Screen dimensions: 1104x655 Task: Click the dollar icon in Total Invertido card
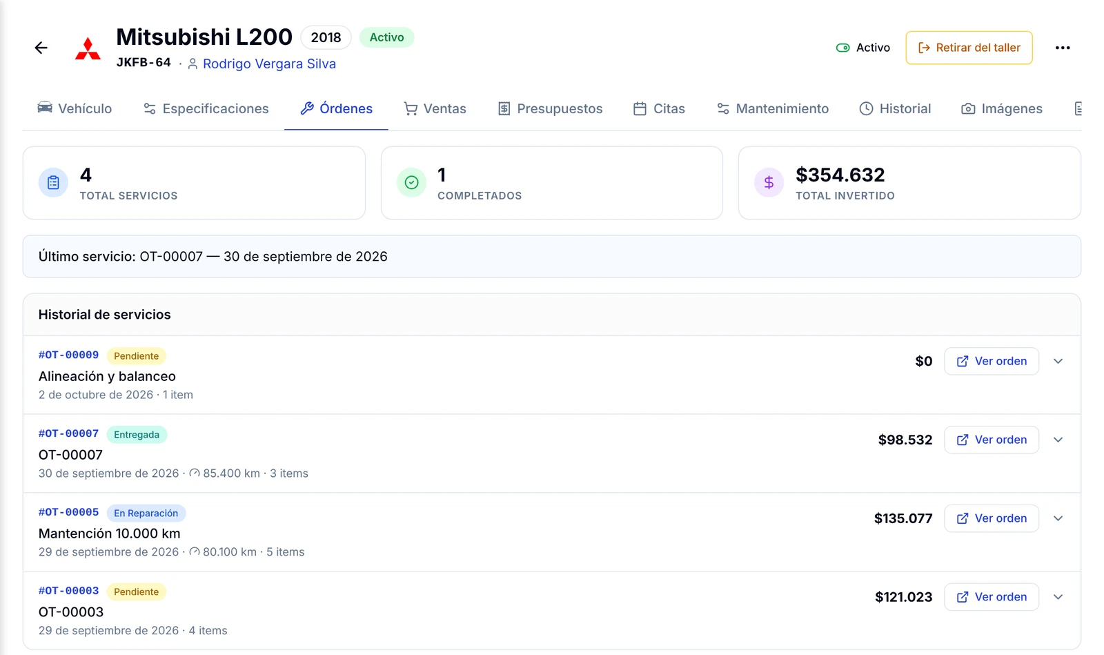tap(769, 183)
